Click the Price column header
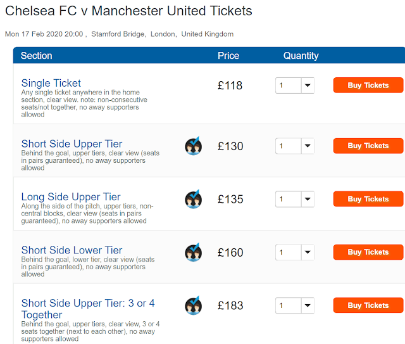Image resolution: width=405 pixels, height=344 pixels. 228,56
